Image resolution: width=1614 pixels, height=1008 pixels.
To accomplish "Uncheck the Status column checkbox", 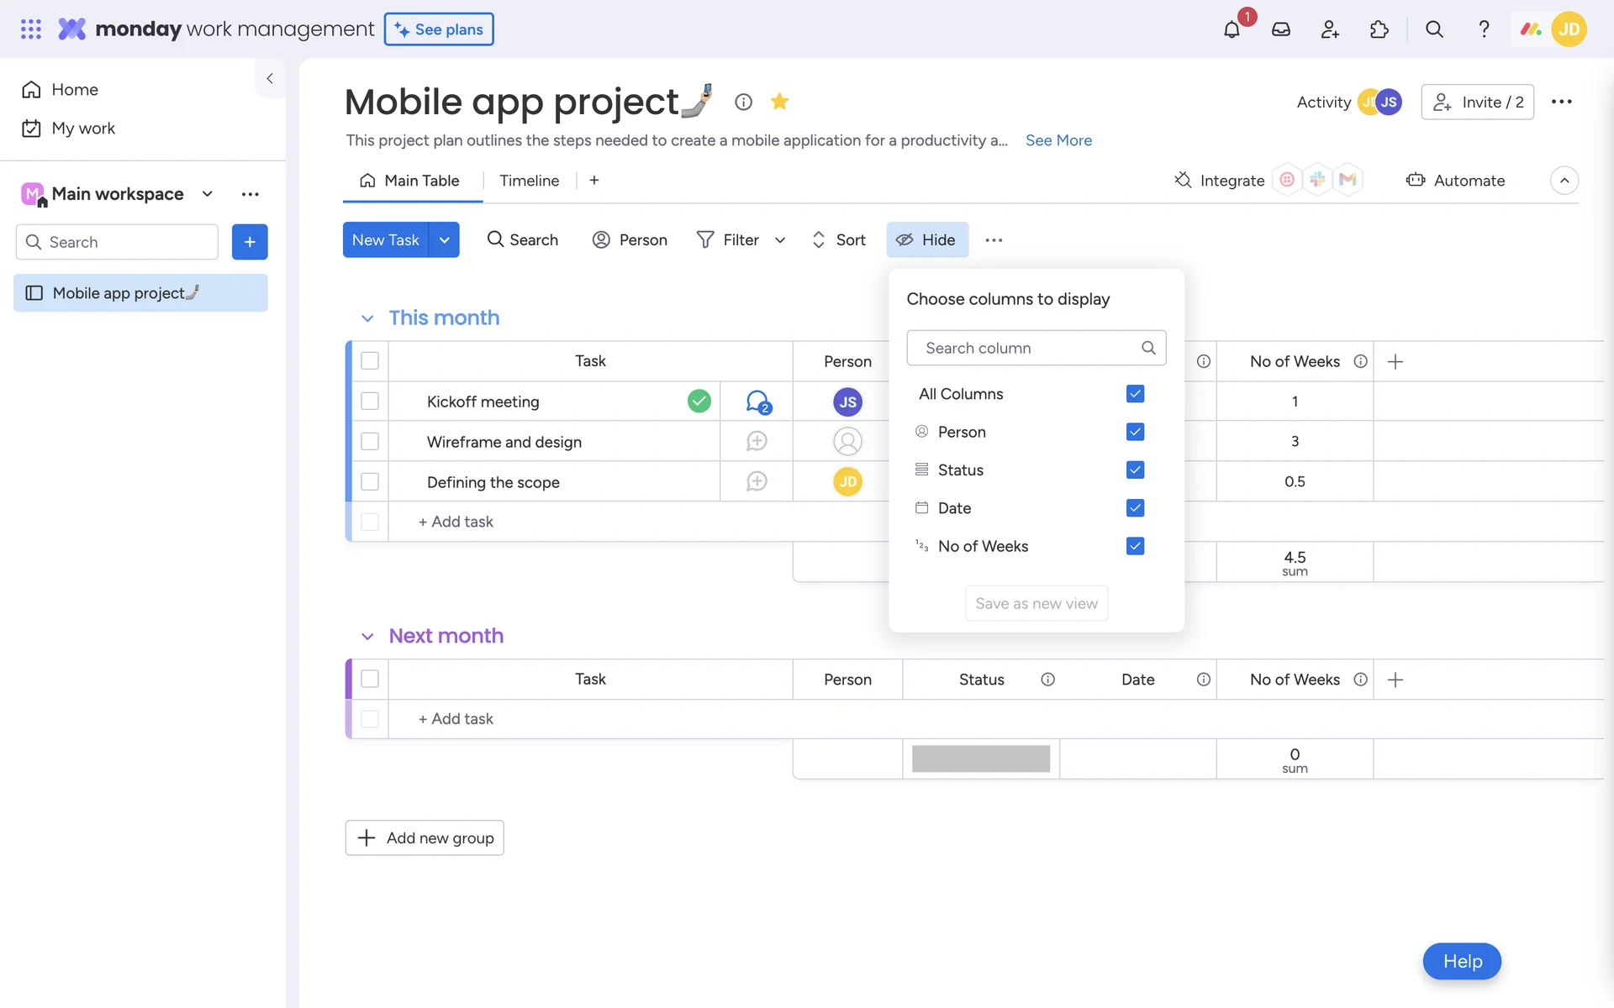I will tap(1135, 470).
